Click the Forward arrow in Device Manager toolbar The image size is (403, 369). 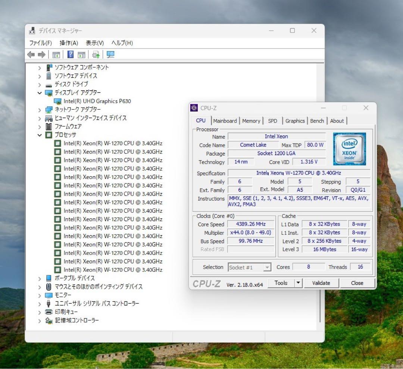[42, 54]
